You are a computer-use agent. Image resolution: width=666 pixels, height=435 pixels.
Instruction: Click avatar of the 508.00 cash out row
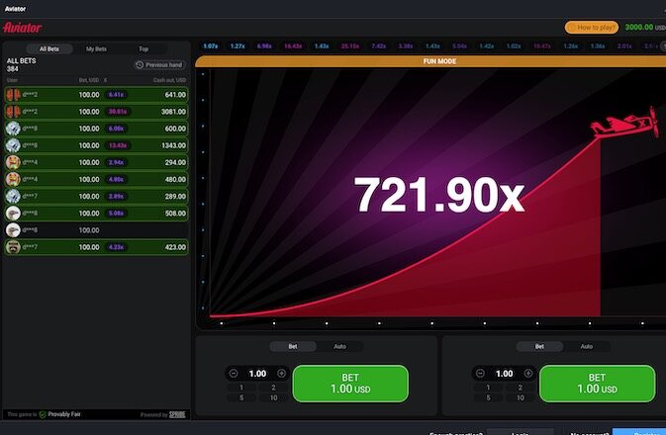(13, 214)
